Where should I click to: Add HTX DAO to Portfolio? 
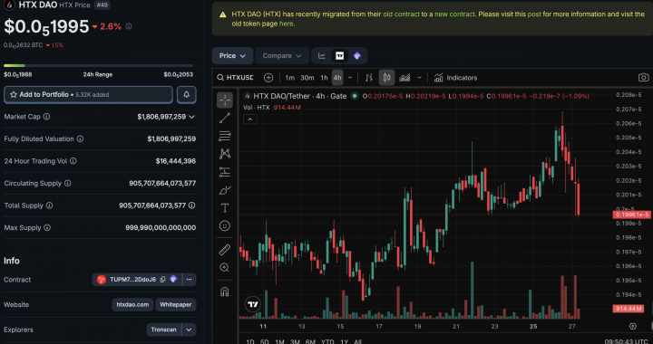point(88,95)
